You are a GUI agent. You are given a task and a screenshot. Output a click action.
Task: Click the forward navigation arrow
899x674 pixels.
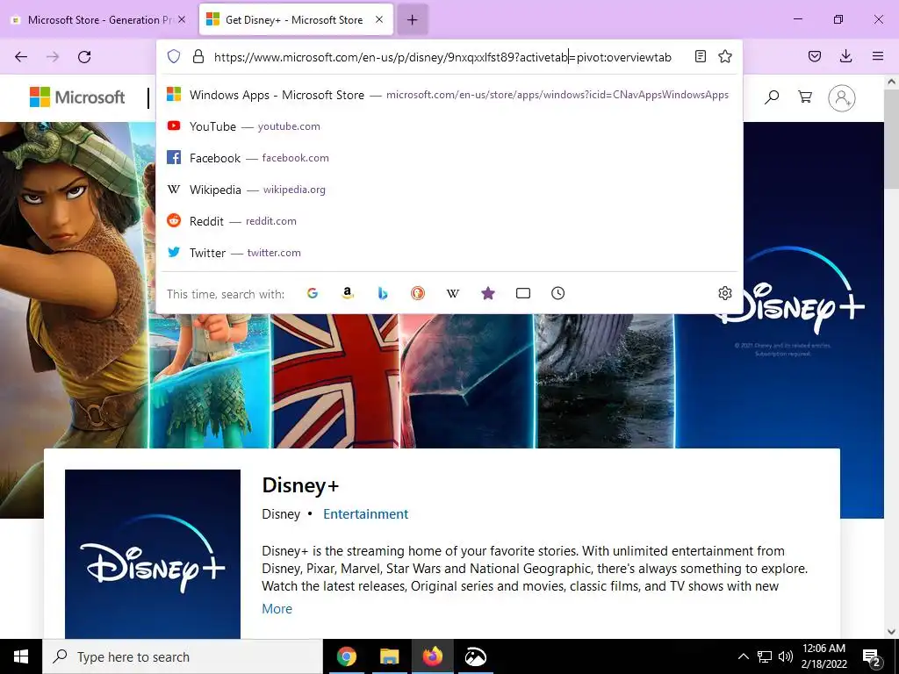point(53,57)
